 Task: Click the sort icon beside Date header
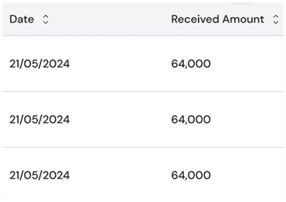(x=46, y=19)
